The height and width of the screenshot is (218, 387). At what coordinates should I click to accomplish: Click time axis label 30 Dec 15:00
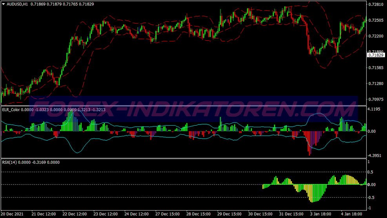coord(260,214)
